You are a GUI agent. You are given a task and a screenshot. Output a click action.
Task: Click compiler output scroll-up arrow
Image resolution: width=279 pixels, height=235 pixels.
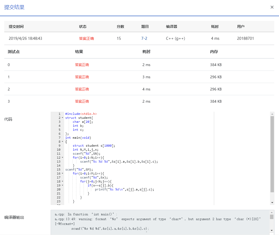pos(272,212)
